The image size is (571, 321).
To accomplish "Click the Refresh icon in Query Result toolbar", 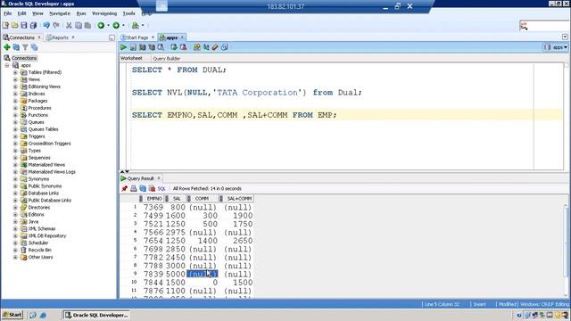I will point(143,188).
